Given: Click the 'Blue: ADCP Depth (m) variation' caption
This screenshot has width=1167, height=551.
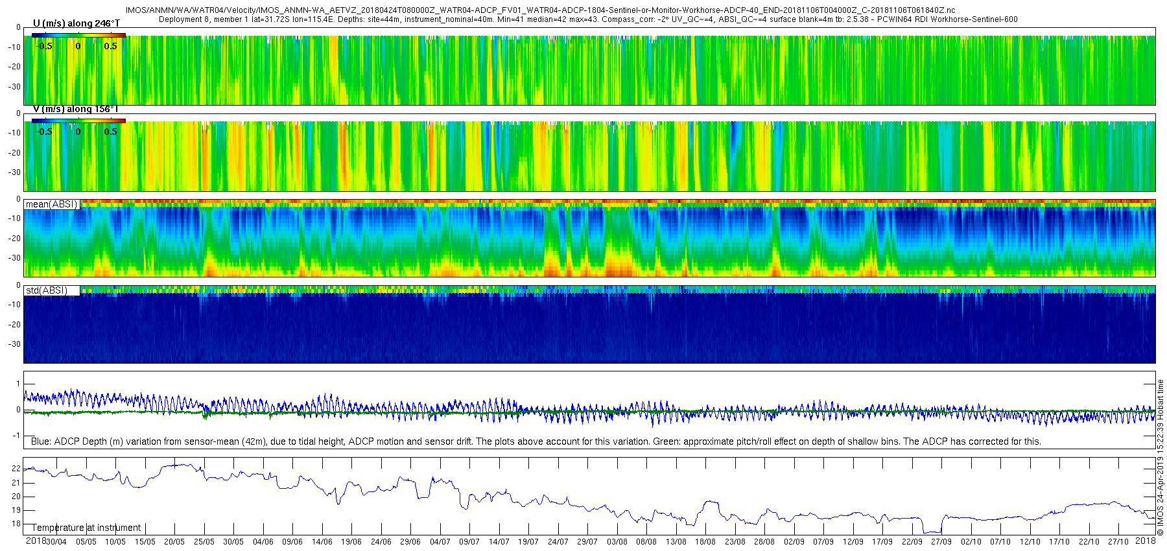Looking at the screenshot, I should coord(536,441).
